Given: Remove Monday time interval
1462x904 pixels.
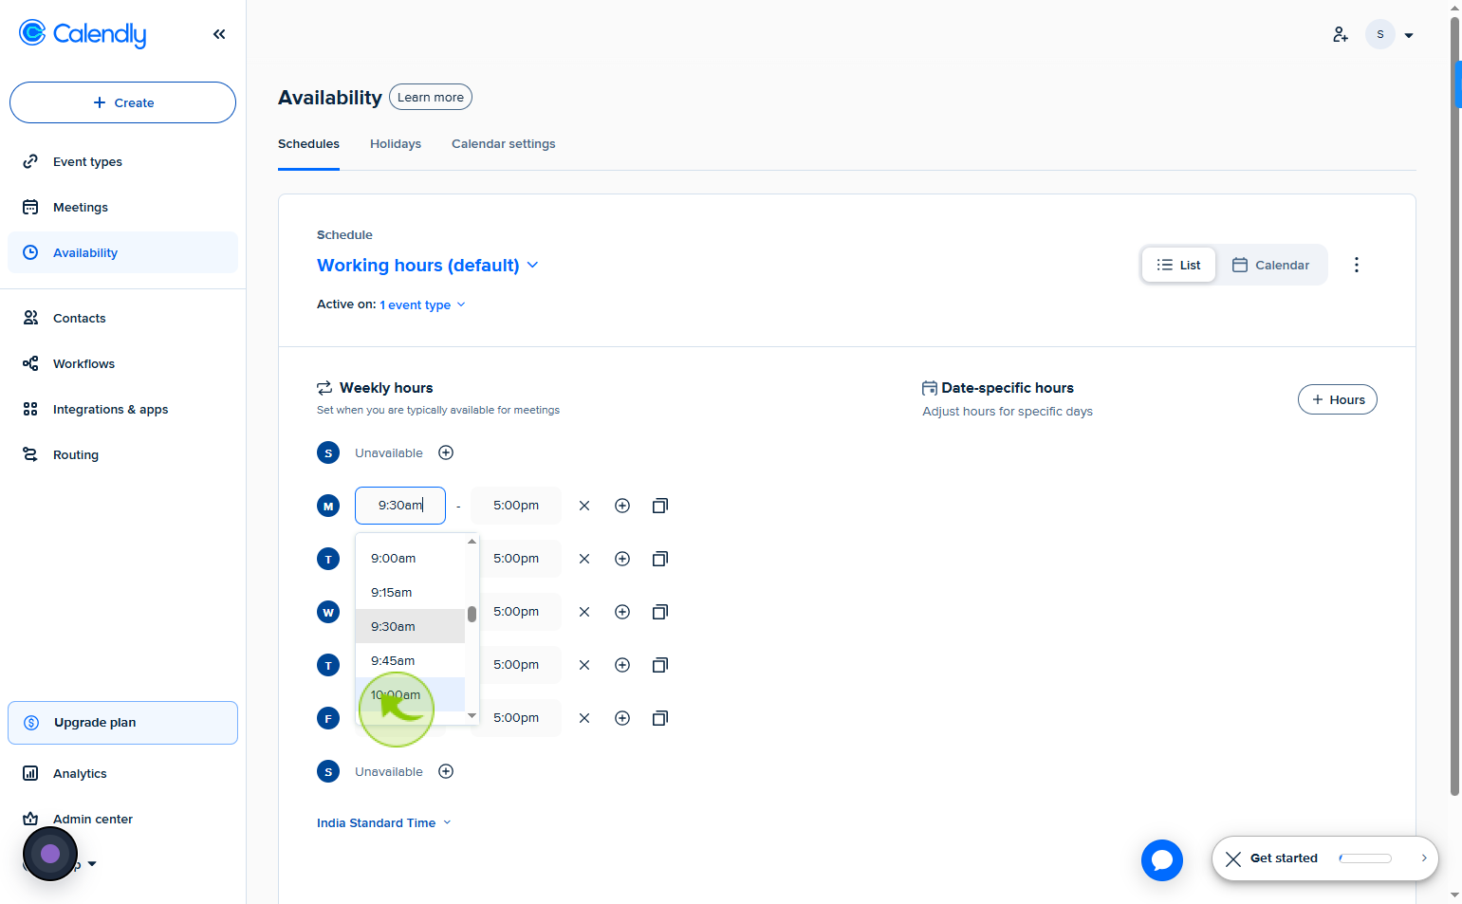Looking at the screenshot, I should [584, 506].
